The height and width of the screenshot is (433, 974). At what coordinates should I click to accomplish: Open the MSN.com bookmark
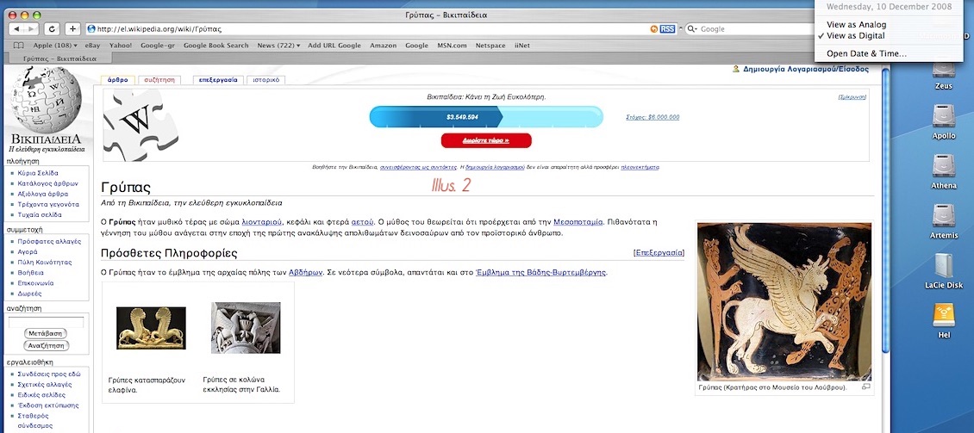[452, 46]
